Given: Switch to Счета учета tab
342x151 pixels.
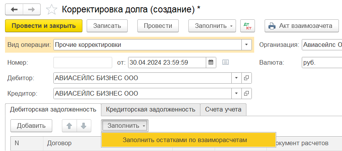Looking at the screenshot, I should [x=223, y=110].
